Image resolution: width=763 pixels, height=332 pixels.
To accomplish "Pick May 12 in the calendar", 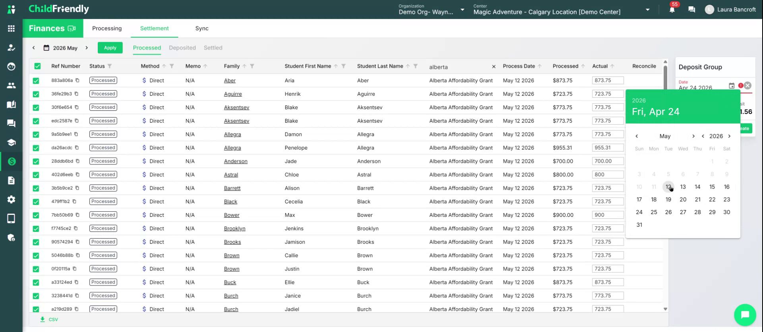I will pyautogui.click(x=668, y=187).
